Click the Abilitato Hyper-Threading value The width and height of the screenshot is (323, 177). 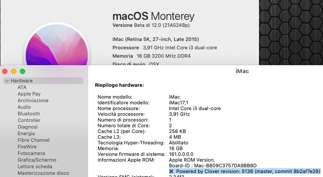[x=179, y=143]
